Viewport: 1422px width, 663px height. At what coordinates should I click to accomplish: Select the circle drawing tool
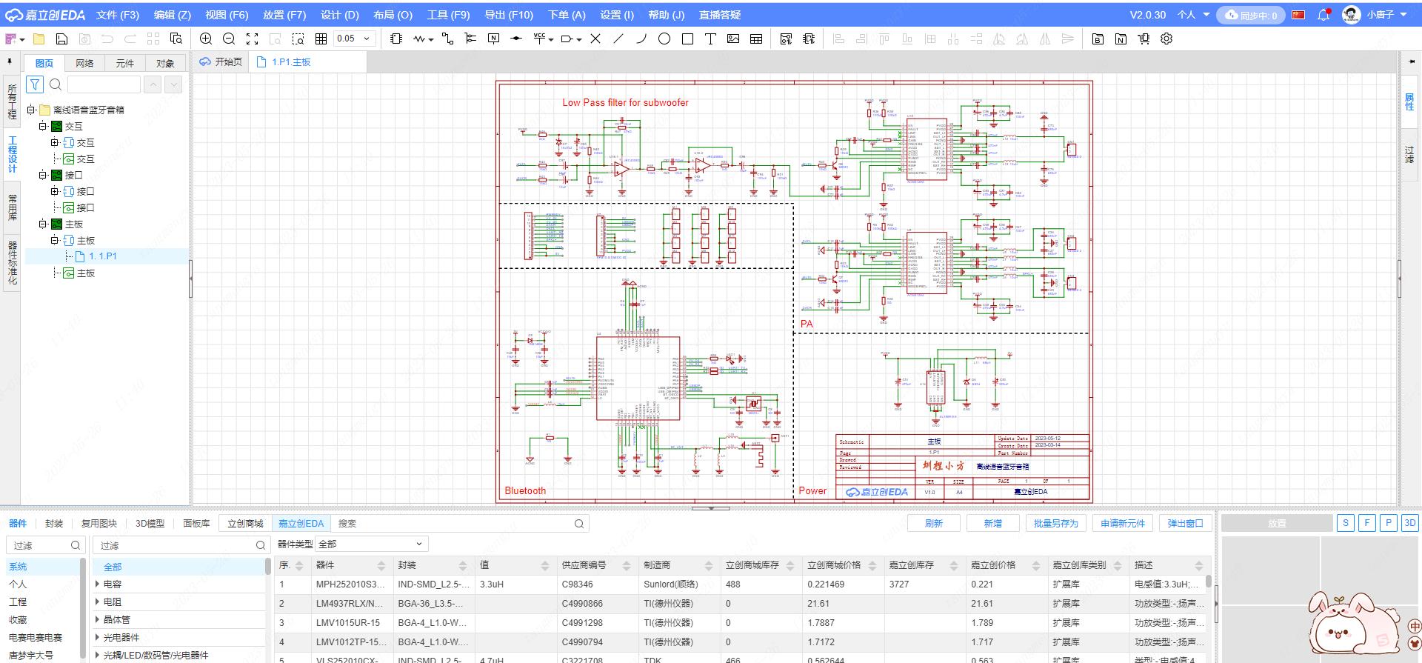[x=664, y=39]
